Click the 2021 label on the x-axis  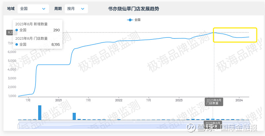[58, 100]
